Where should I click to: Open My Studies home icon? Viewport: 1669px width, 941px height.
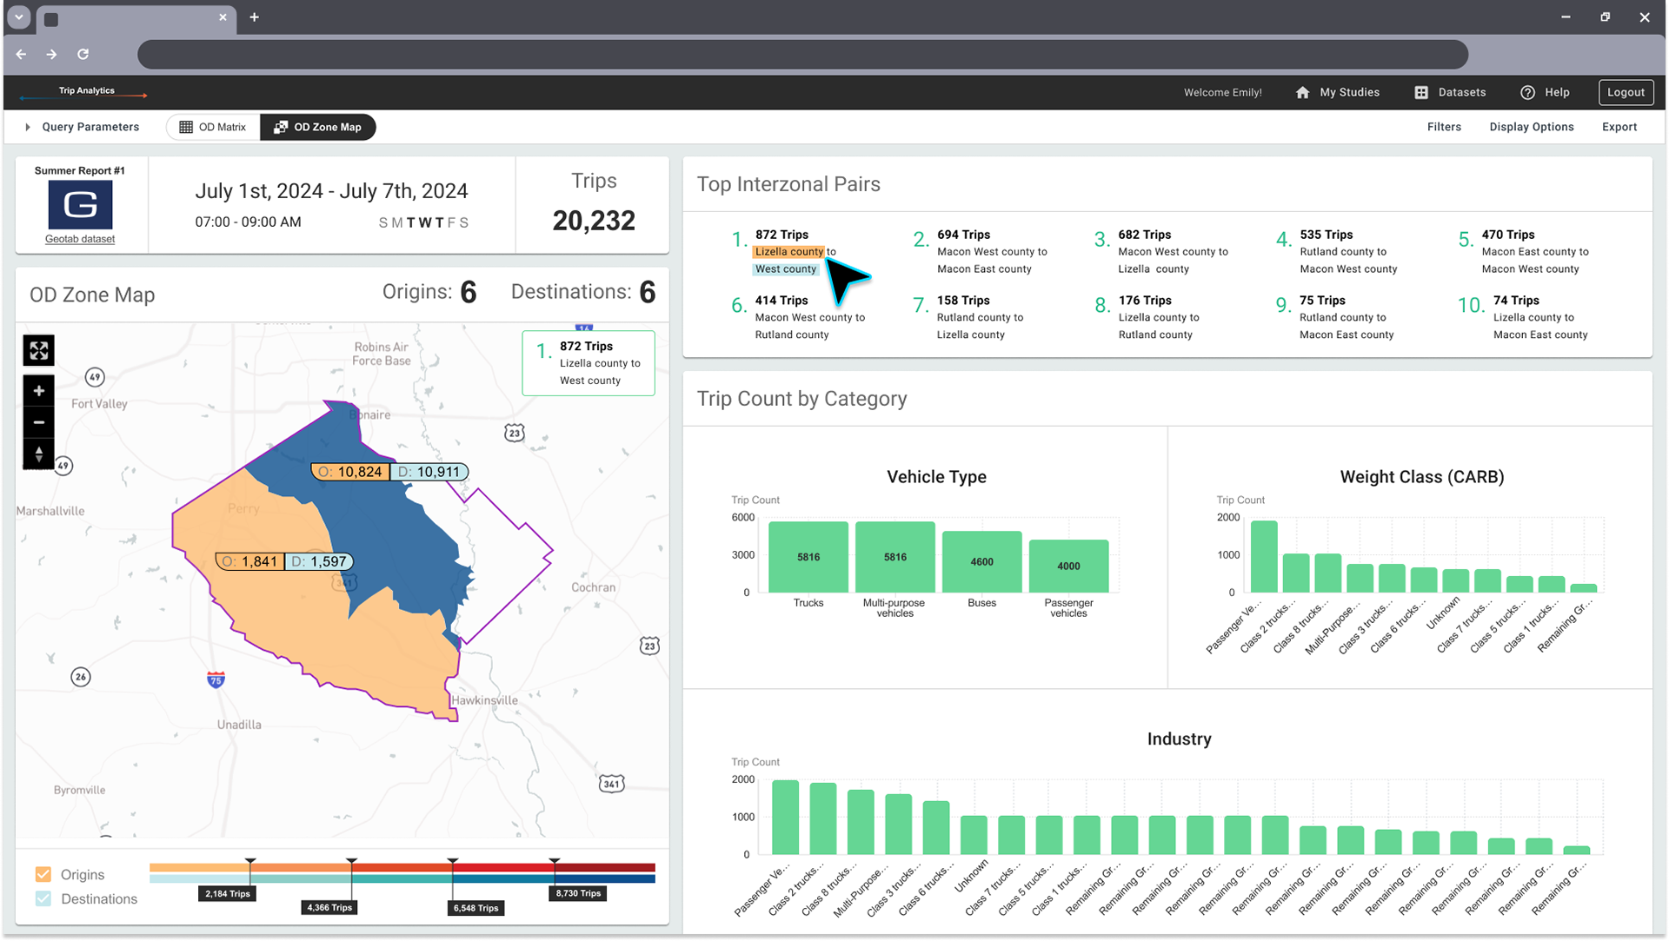pyautogui.click(x=1302, y=93)
